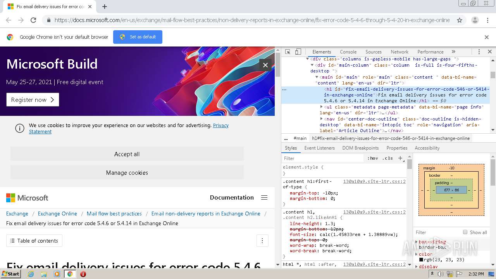This screenshot has height=279, width=496.
Task: Open the Exchange breadcrumb link
Action: click(x=17, y=214)
